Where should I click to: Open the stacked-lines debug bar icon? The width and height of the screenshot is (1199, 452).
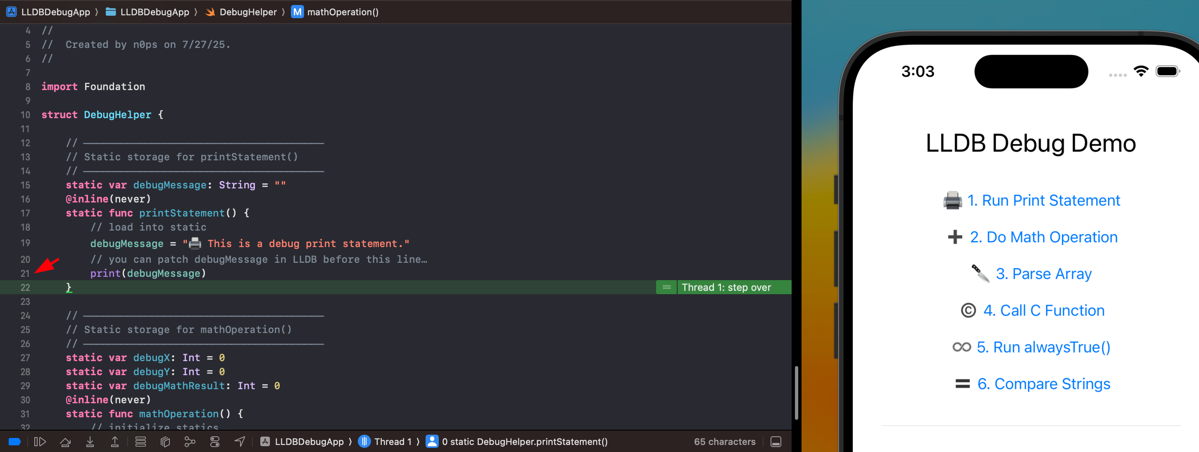coord(140,442)
